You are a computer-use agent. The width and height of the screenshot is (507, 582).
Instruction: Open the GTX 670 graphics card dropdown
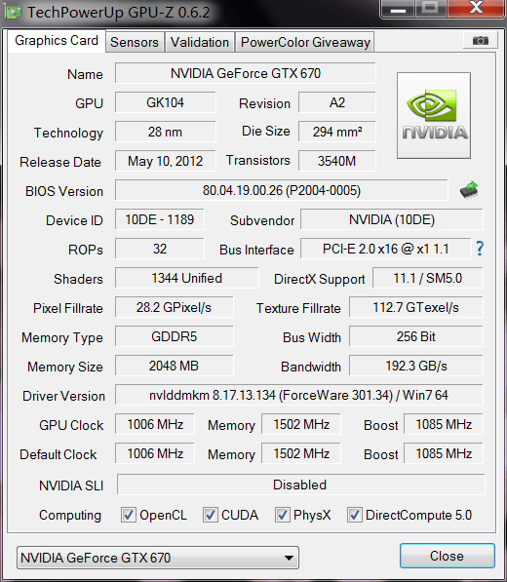[x=158, y=558]
